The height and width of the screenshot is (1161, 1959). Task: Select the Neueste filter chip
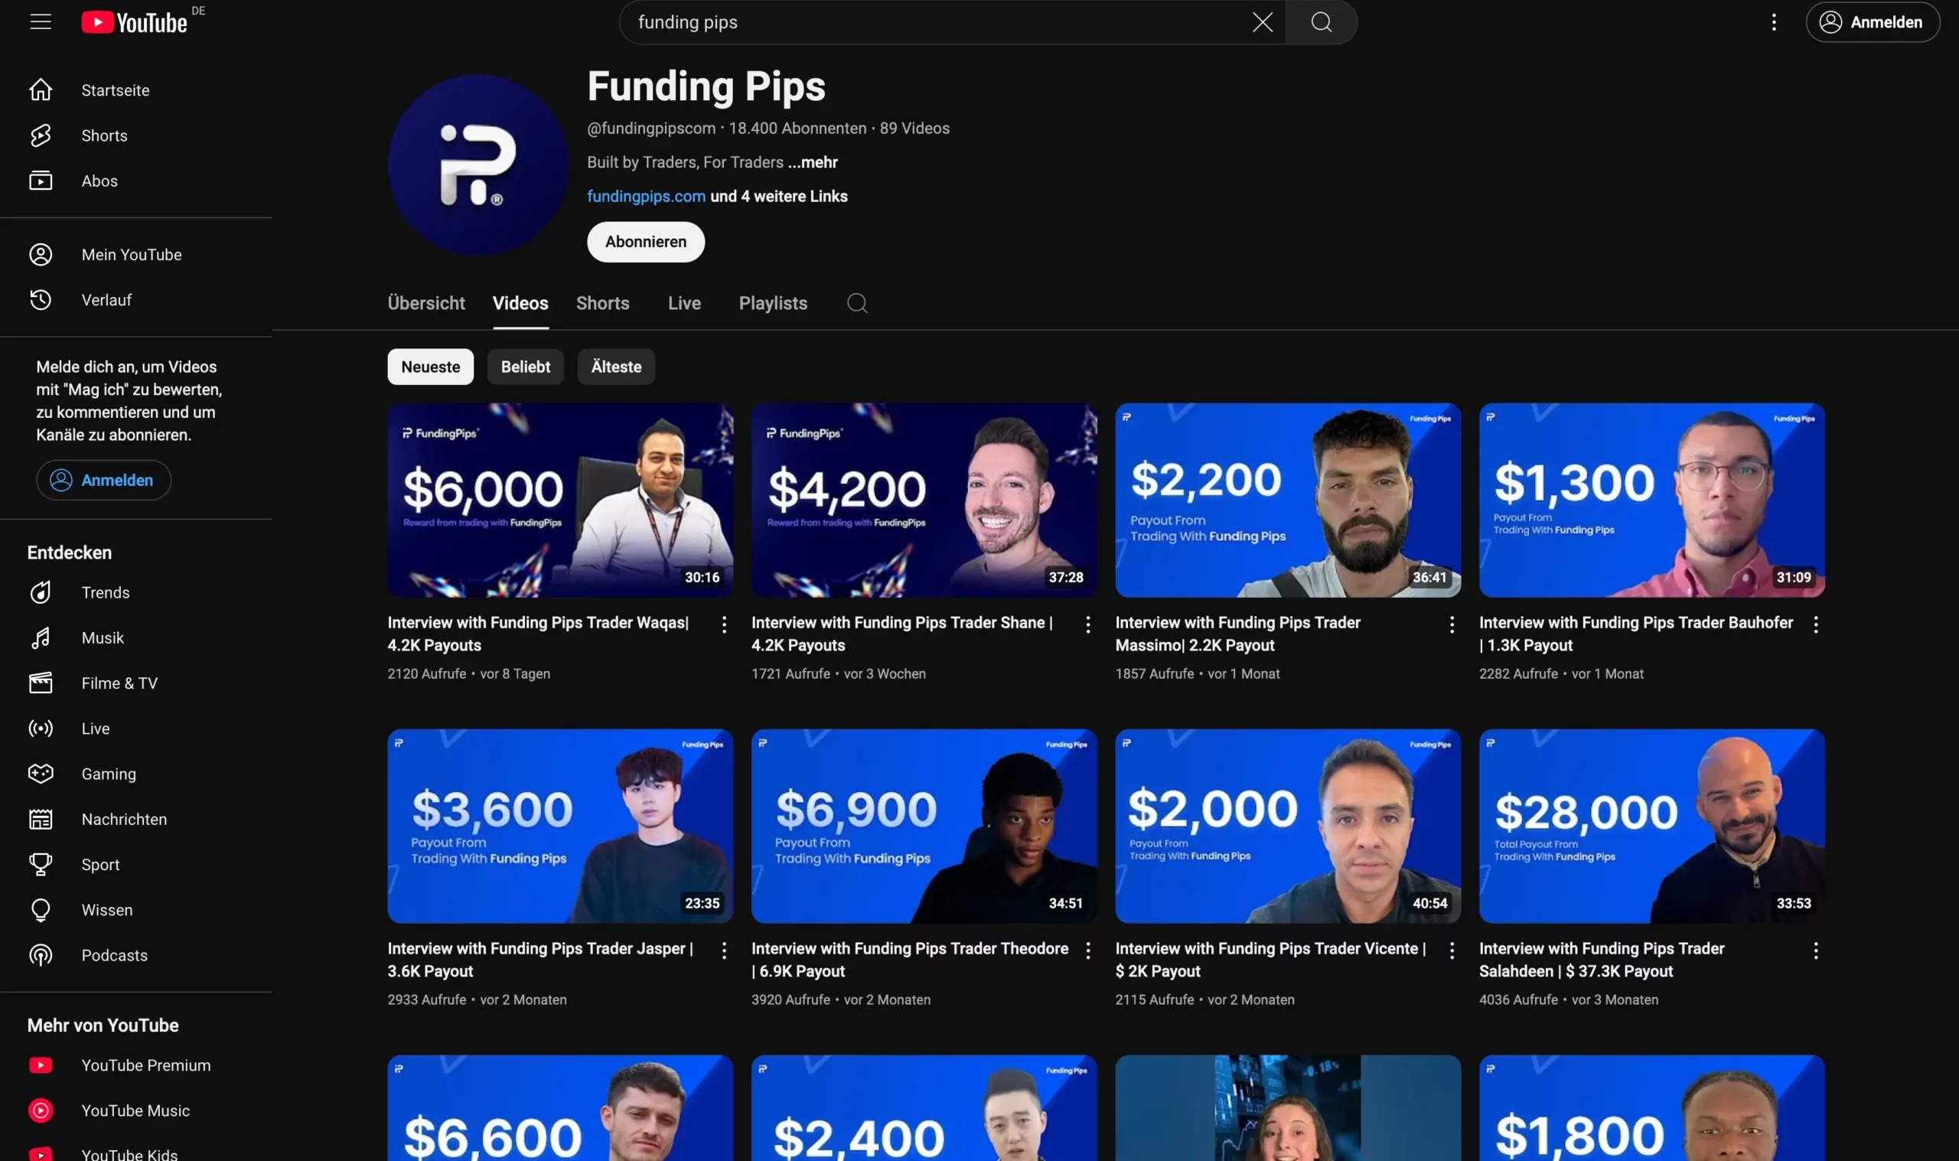(430, 366)
